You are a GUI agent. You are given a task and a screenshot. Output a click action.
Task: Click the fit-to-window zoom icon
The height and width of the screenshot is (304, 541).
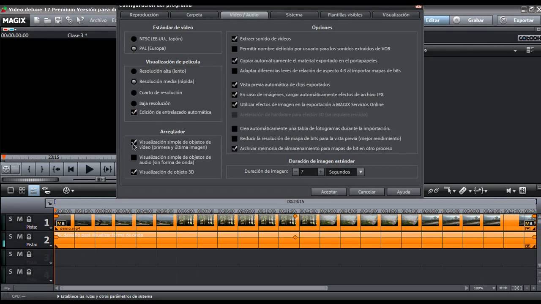click(516, 288)
